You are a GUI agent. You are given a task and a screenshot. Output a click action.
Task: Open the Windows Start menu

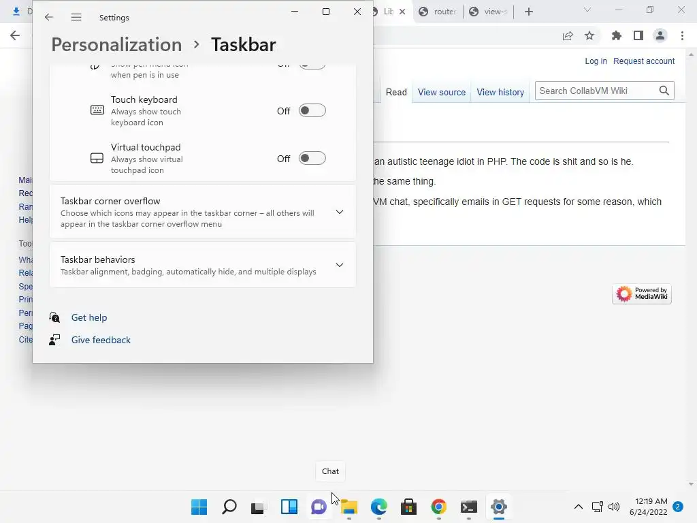[x=199, y=507]
